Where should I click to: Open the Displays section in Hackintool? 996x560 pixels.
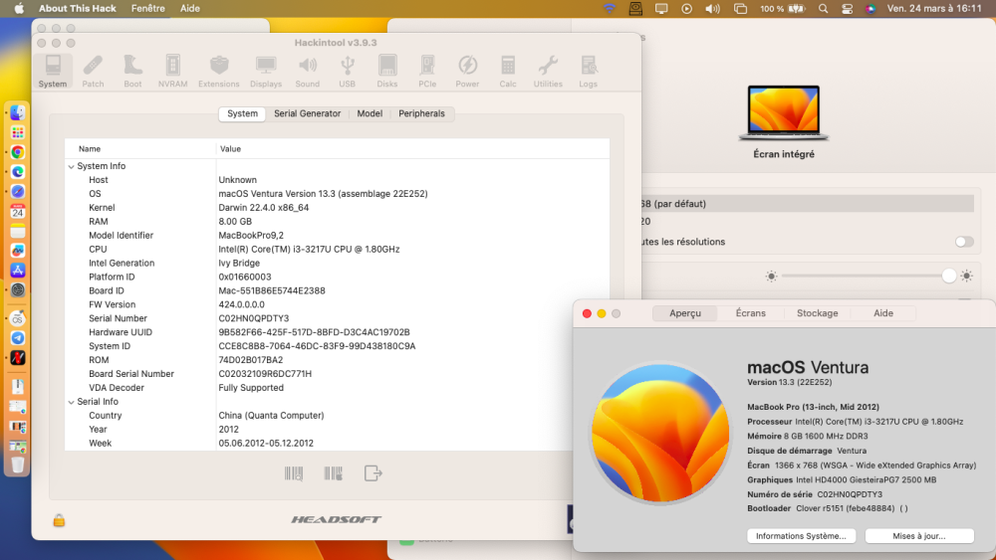coord(266,71)
